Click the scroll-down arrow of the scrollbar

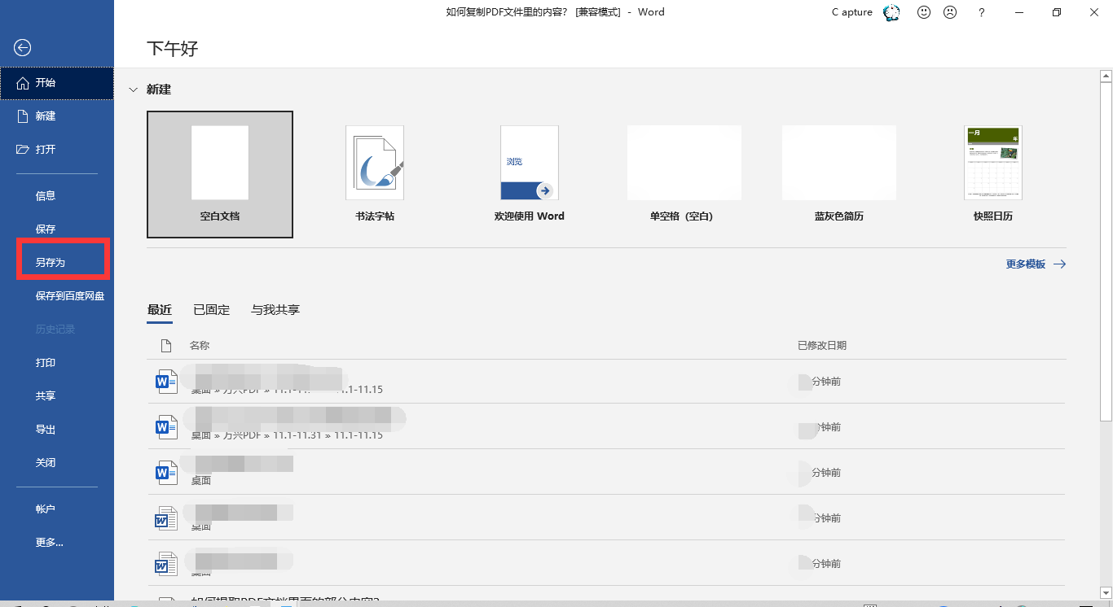1106,592
